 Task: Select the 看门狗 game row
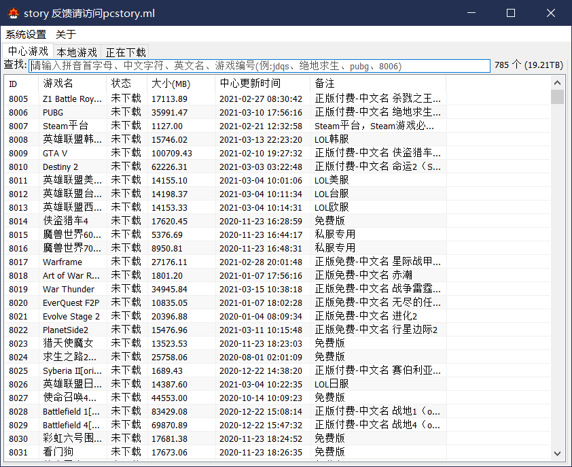226,453
